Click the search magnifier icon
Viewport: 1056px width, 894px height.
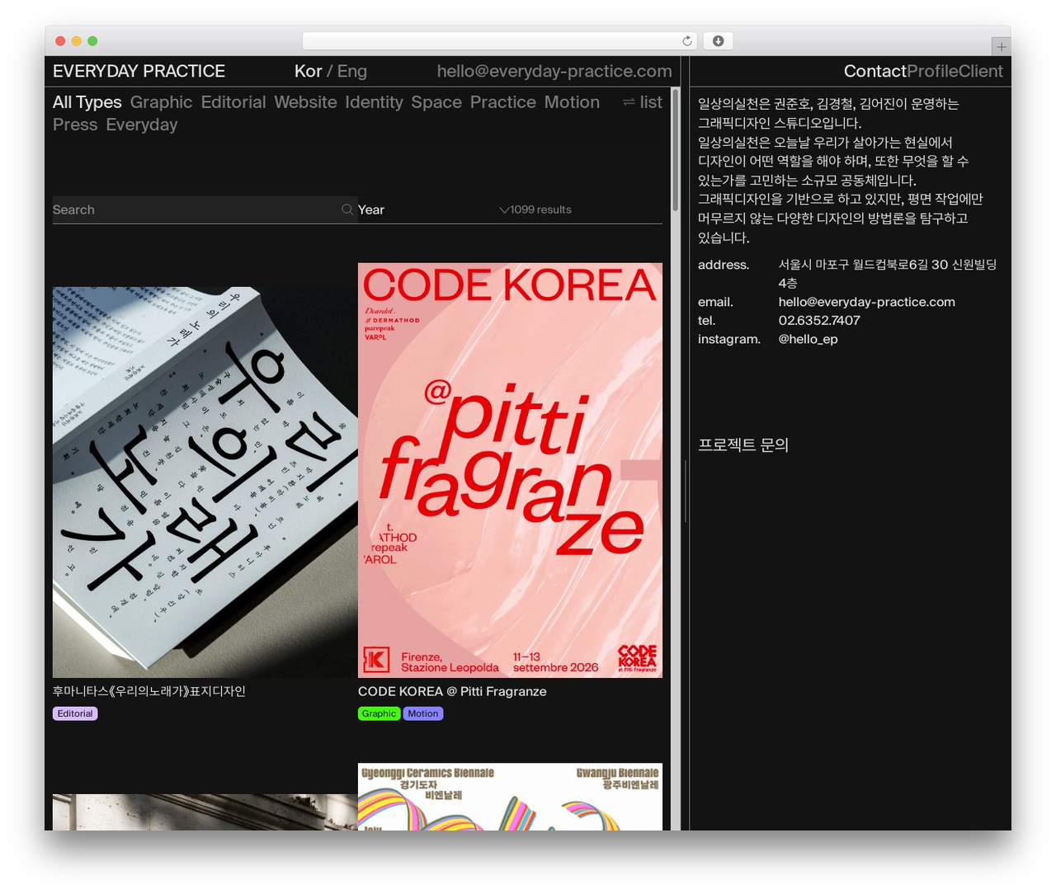347,209
